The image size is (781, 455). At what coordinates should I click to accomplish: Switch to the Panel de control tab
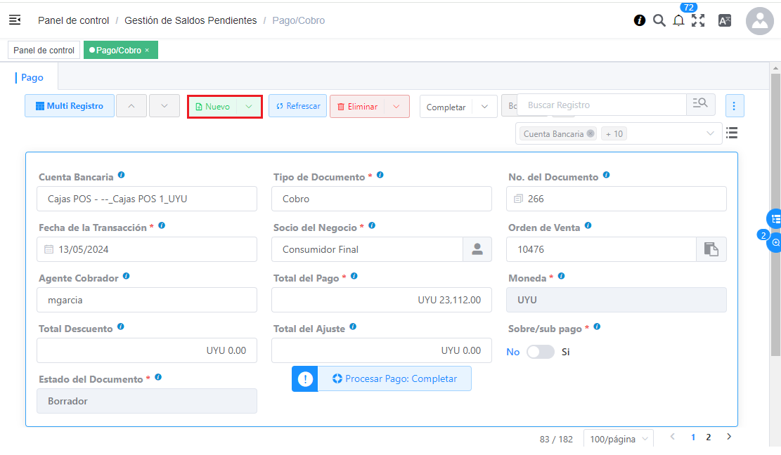44,51
